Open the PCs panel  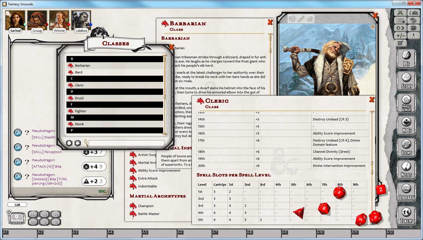[x=406, y=59]
